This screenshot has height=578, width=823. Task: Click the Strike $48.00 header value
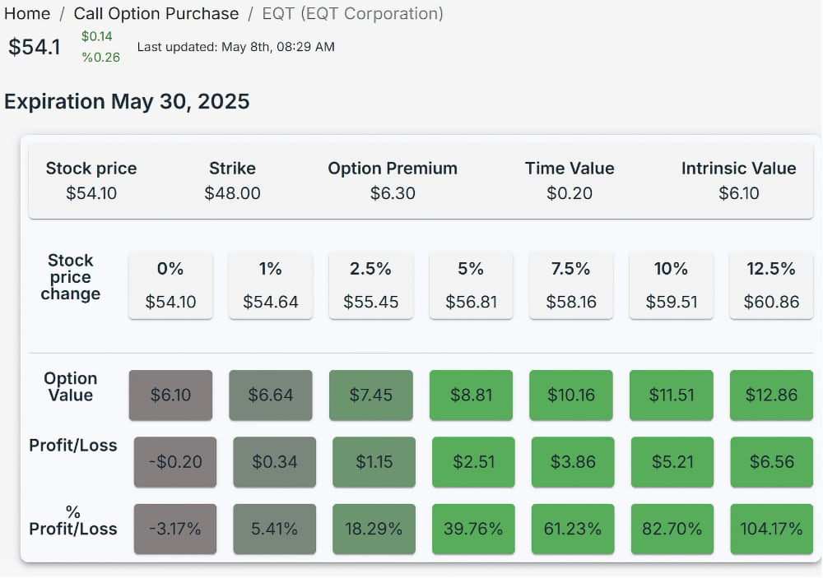(232, 193)
